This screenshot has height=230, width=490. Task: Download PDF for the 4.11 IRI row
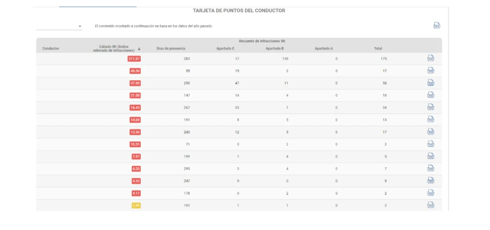tap(431, 193)
